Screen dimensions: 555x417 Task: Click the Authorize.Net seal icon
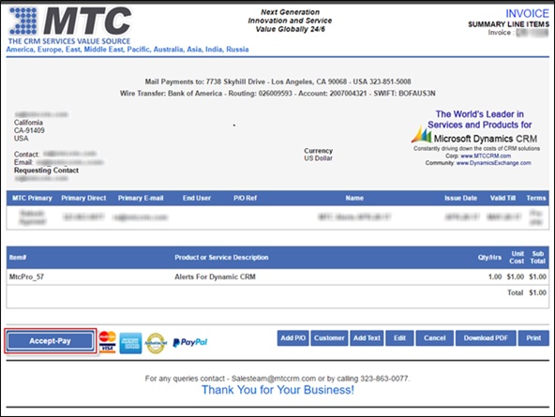coord(156,343)
